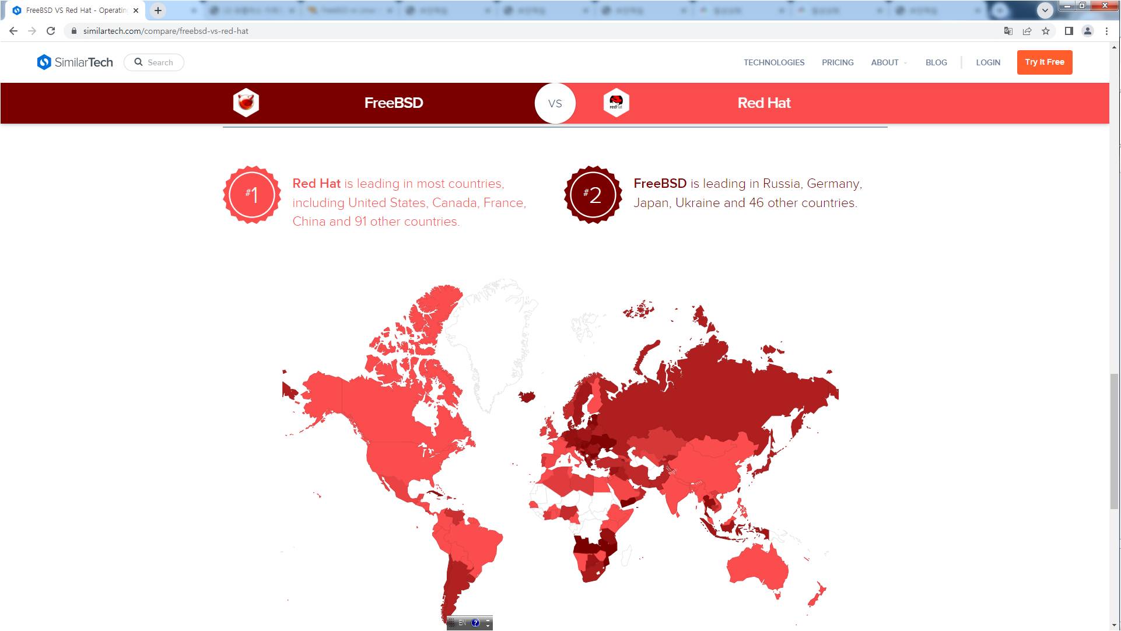Open a new browser tab
Viewport: 1121px width, 631px height.
click(x=158, y=10)
